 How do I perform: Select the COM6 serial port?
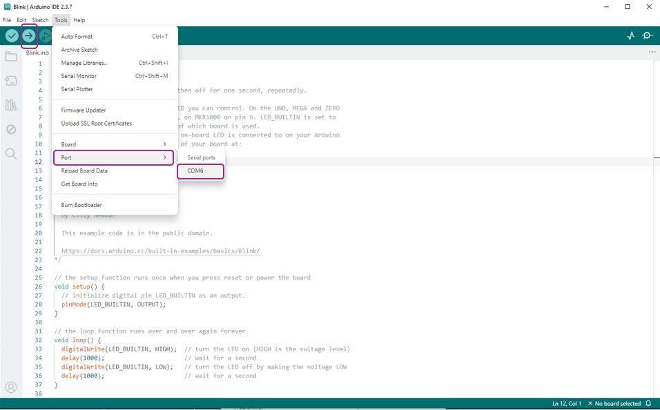(200, 171)
